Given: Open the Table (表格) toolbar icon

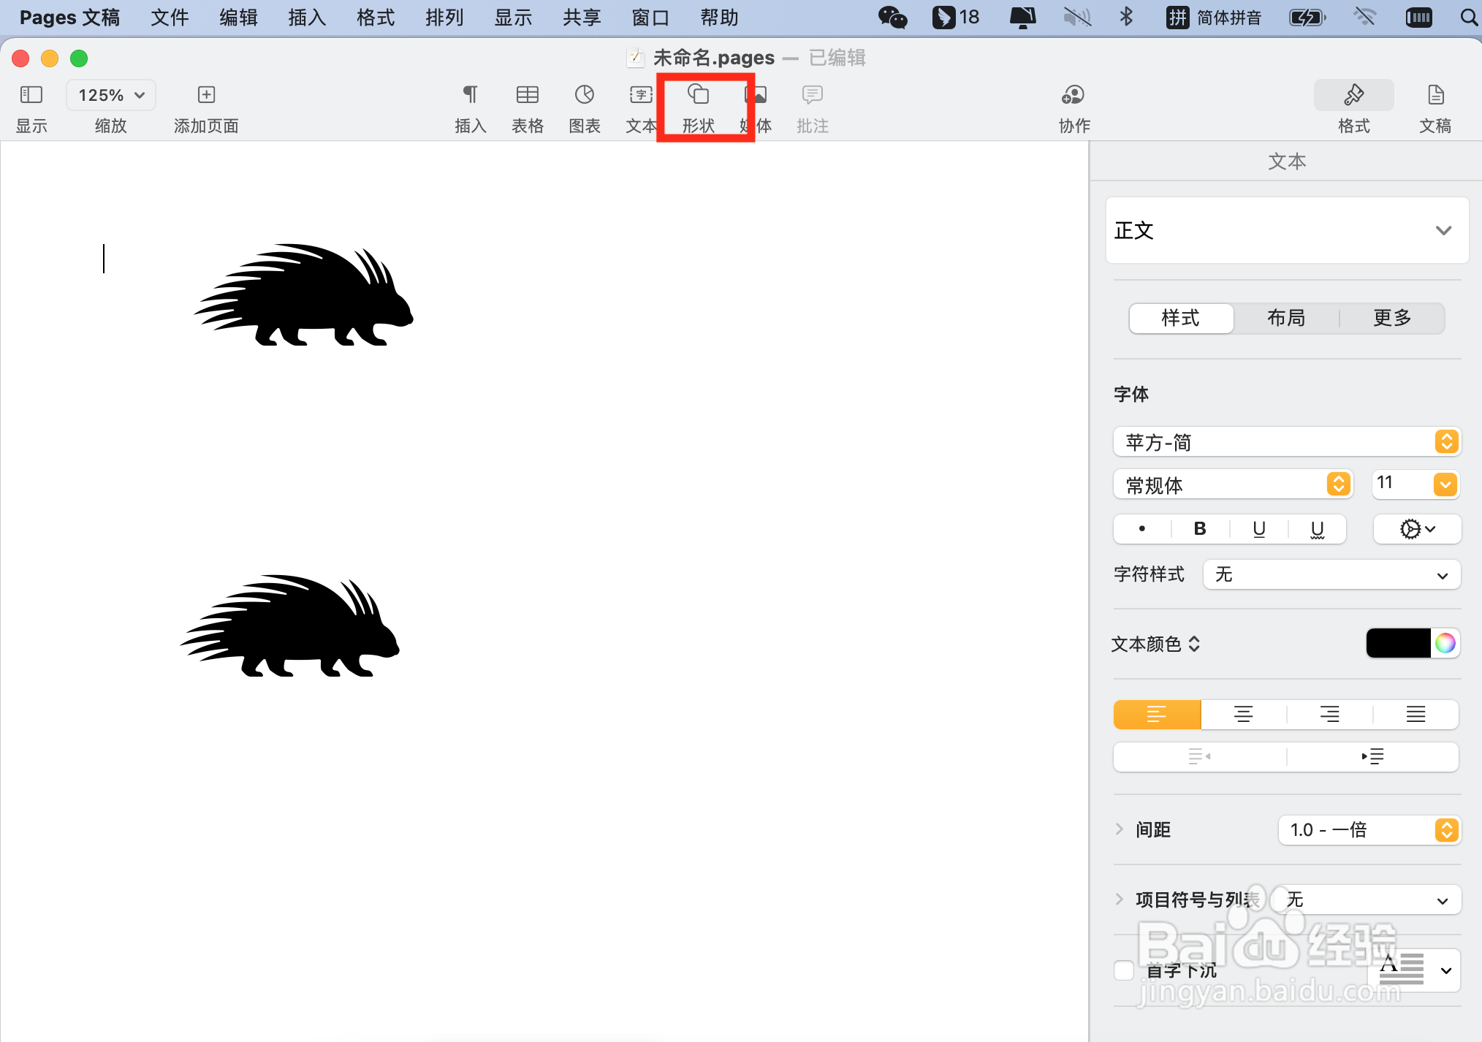Looking at the screenshot, I should click(527, 95).
